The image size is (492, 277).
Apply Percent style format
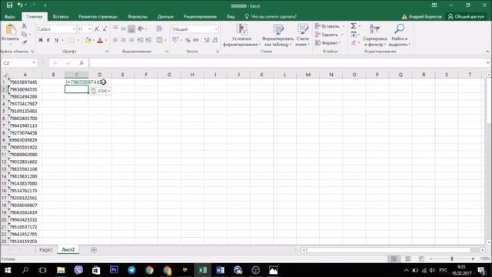(188, 40)
